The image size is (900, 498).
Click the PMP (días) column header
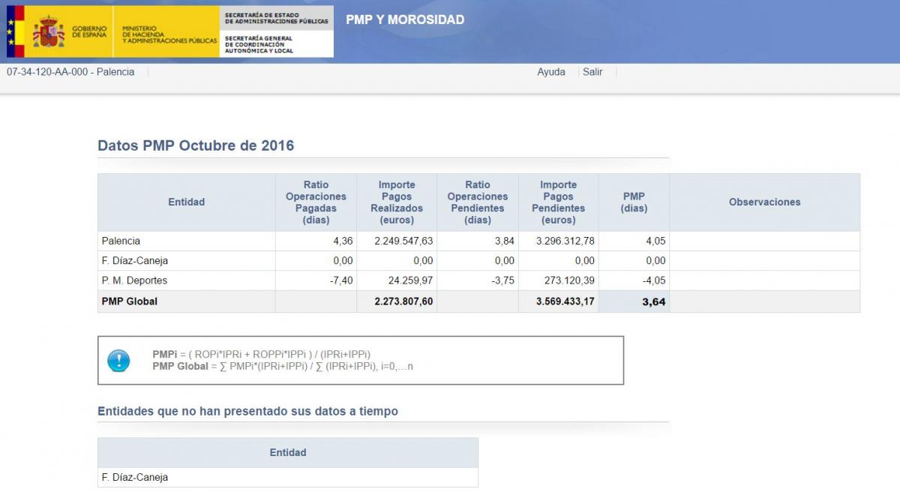coord(634,202)
